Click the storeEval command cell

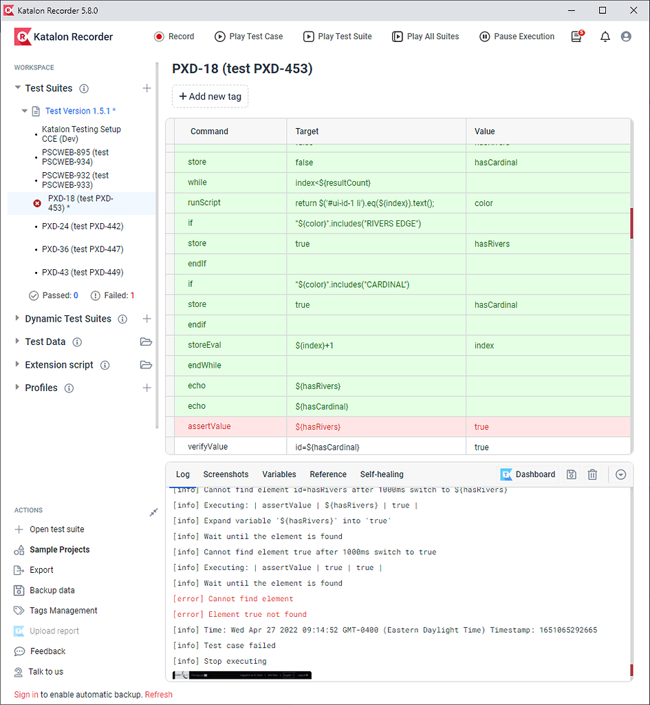(x=230, y=346)
